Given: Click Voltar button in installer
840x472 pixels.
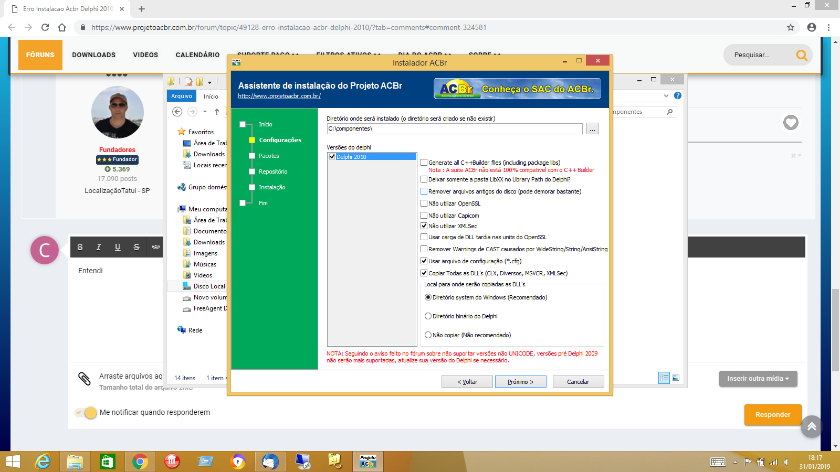Looking at the screenshot, I should pos(467,382).
